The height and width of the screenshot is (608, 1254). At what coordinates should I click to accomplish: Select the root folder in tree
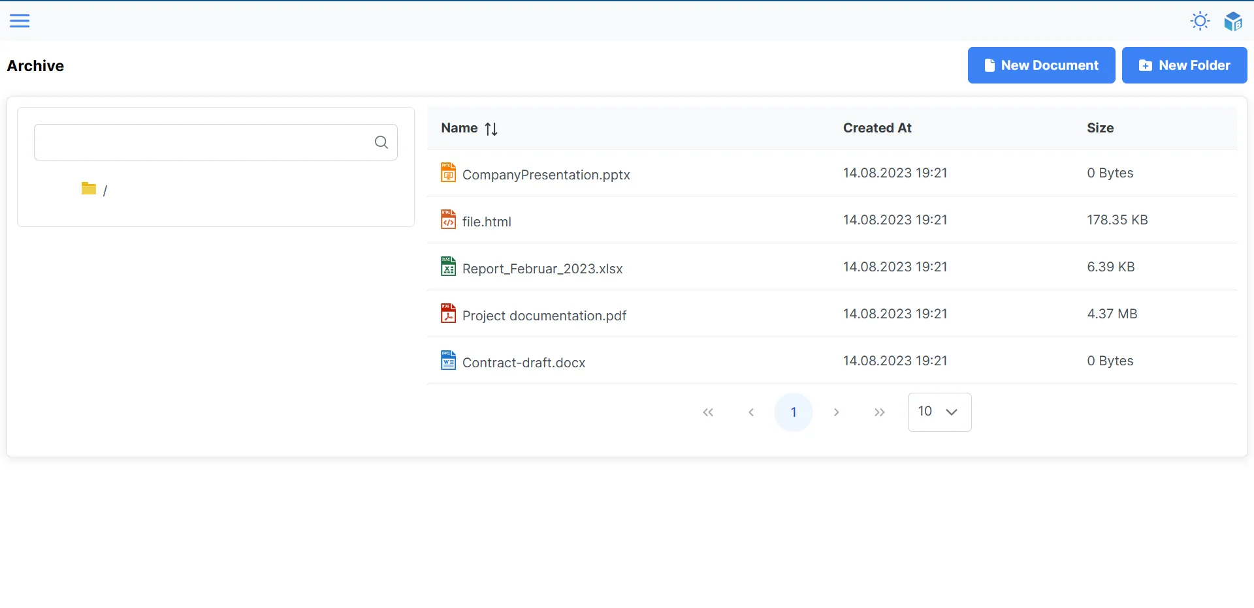pos(95,190)
